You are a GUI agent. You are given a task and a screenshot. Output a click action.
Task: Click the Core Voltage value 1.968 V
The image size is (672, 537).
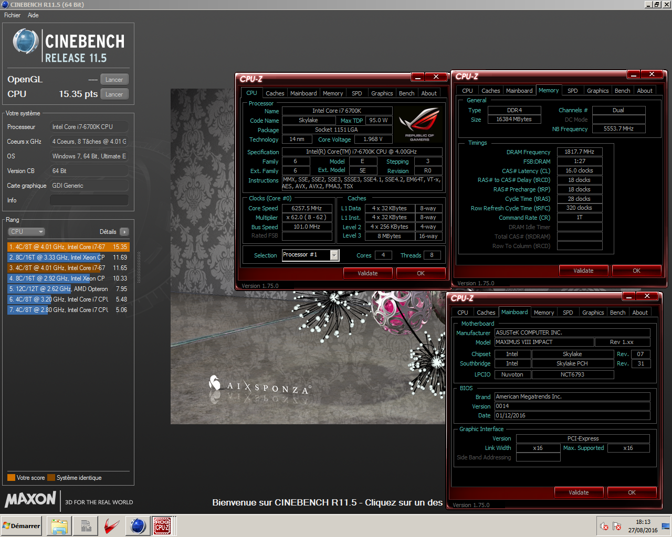(373, 139)
